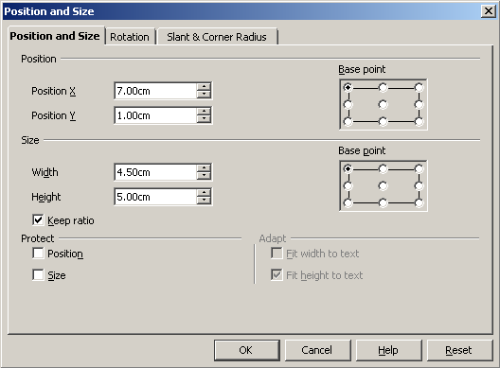This screenshot has height=368, width=500.
Task: Click the Position X label
Action: point(54,91)
